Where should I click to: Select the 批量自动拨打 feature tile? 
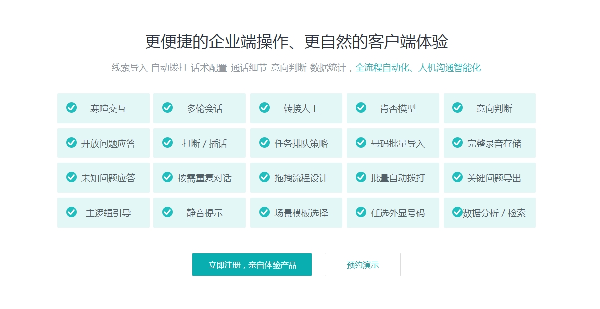click(x=393, y=178)
